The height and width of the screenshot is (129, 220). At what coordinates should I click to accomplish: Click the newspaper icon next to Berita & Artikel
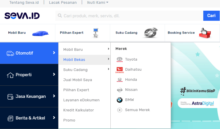[10, 118]
